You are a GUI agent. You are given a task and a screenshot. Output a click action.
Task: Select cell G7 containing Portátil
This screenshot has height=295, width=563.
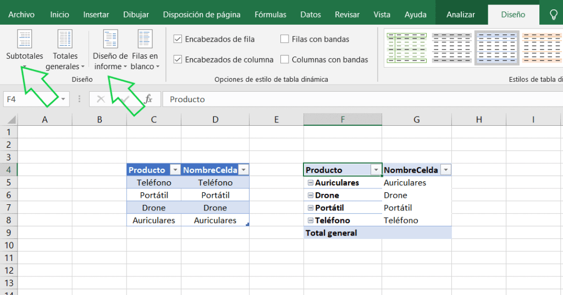click(417, 208)
